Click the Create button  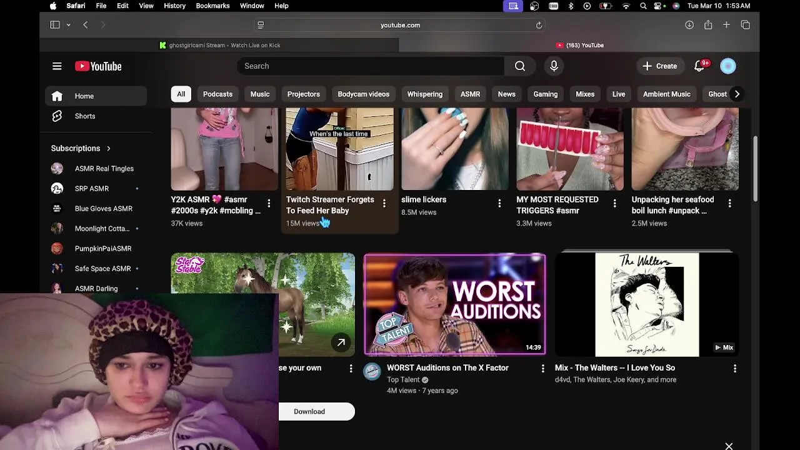[x=659, y=66]
